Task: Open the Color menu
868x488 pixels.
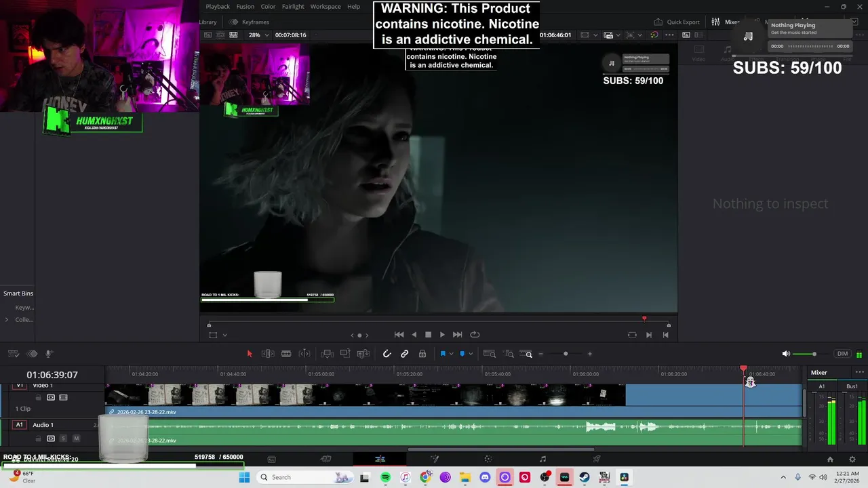Action: click(x=269, y=7)
